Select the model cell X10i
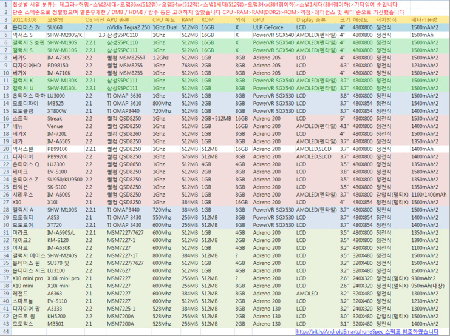Image resolution: width=450 pixels, height=336 pixels. pyautogui.click(x=52, y=202)
